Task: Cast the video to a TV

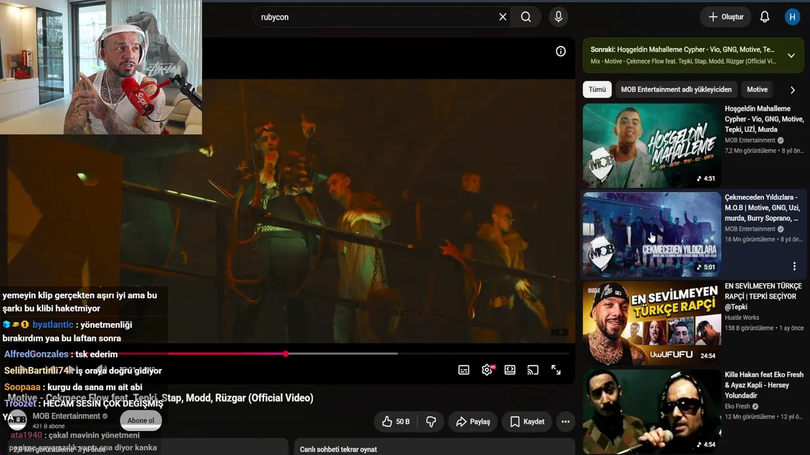Action: pos(533,370)
